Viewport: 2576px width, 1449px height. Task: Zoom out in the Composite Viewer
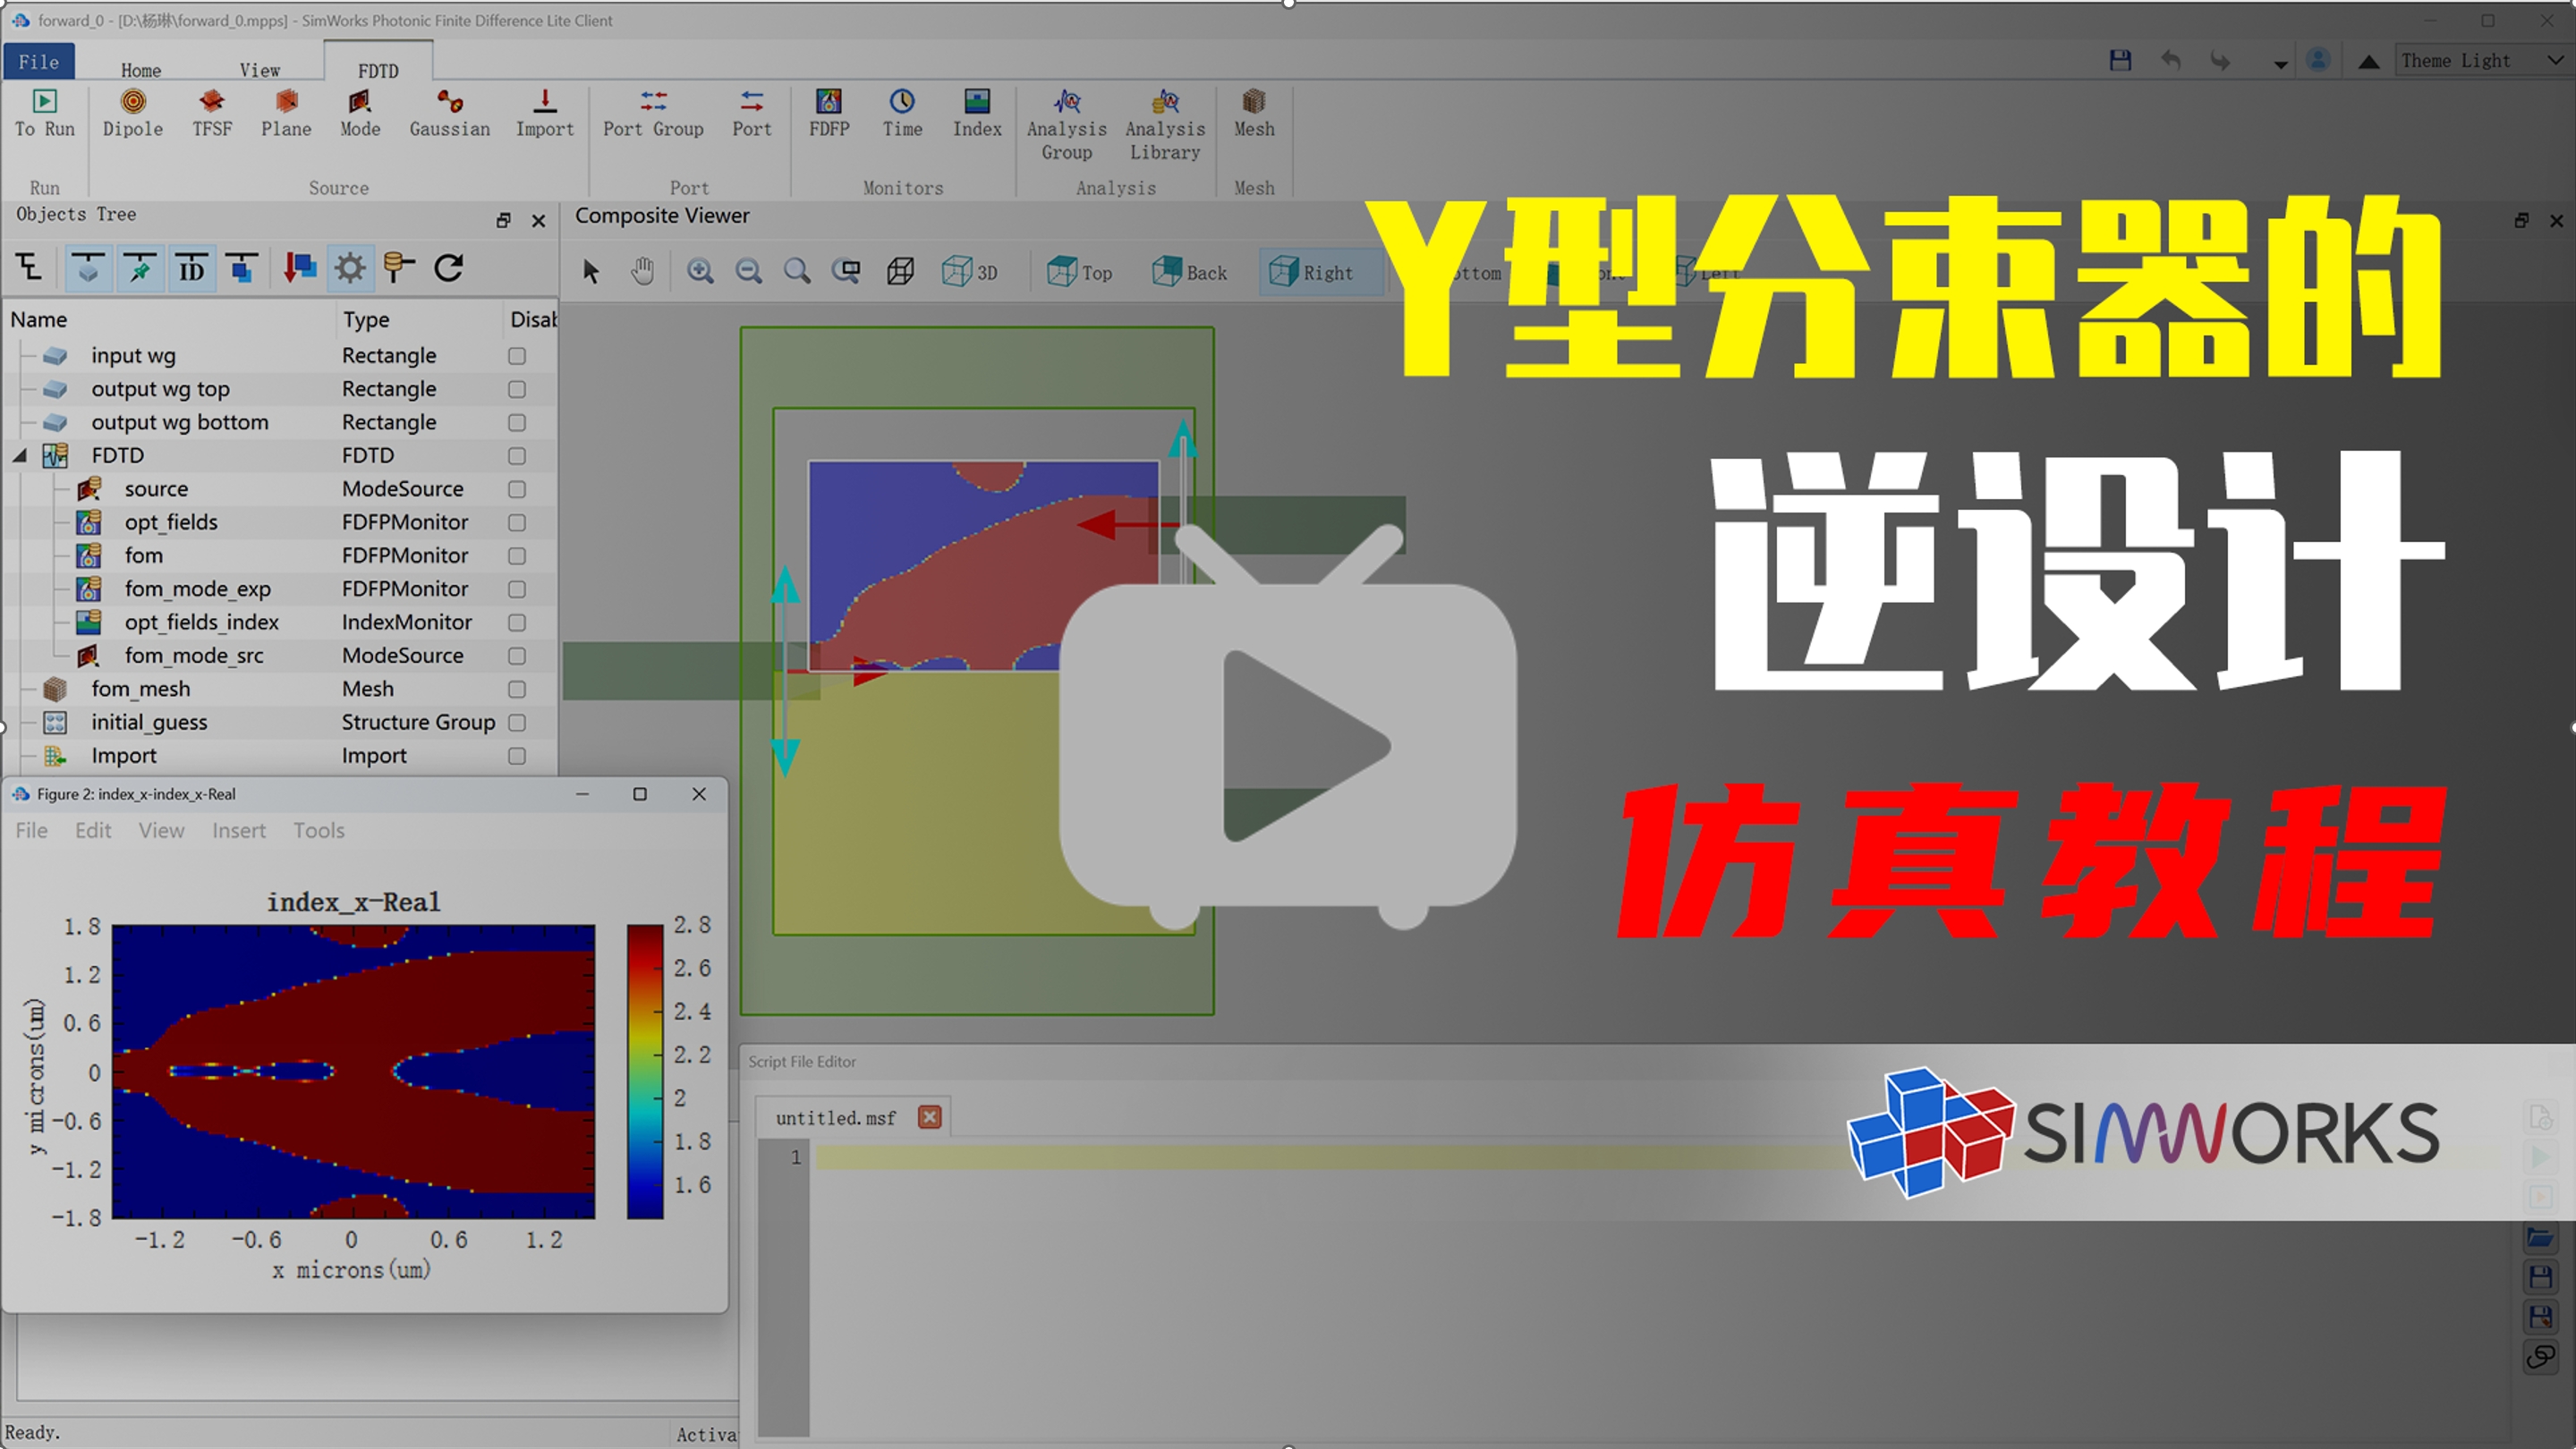(x=748, y=272)
